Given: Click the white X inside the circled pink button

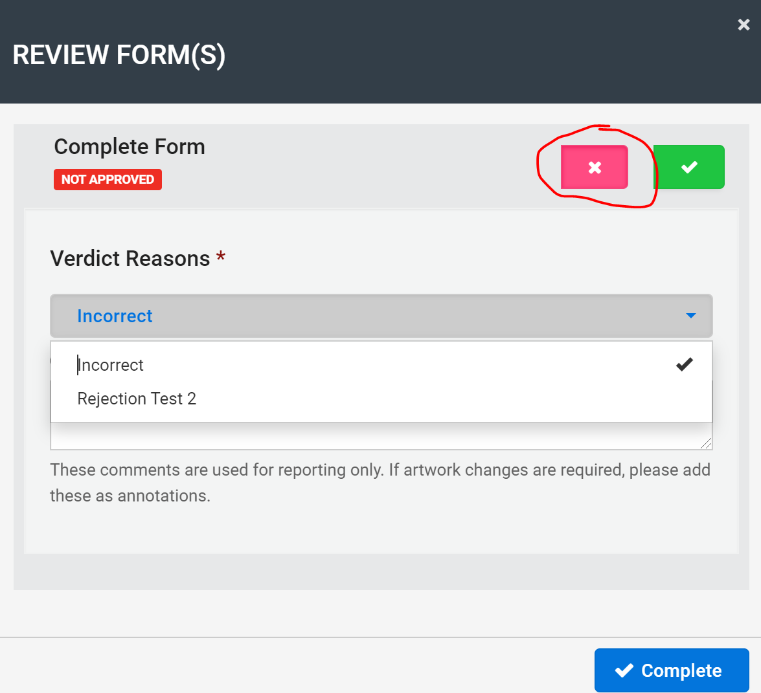Looking at the screenshot, I should [594, 167].
